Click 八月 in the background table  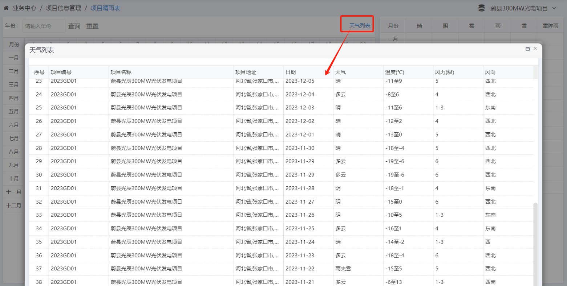(14, 152)
